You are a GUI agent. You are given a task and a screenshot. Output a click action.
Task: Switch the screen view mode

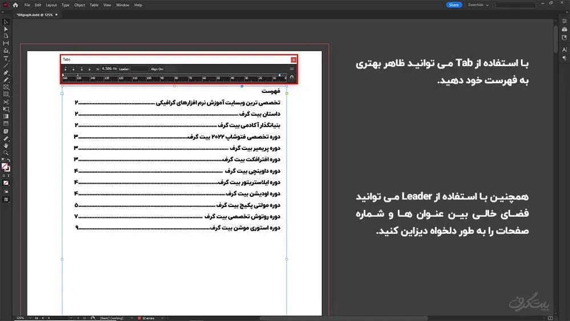(6, 199)
